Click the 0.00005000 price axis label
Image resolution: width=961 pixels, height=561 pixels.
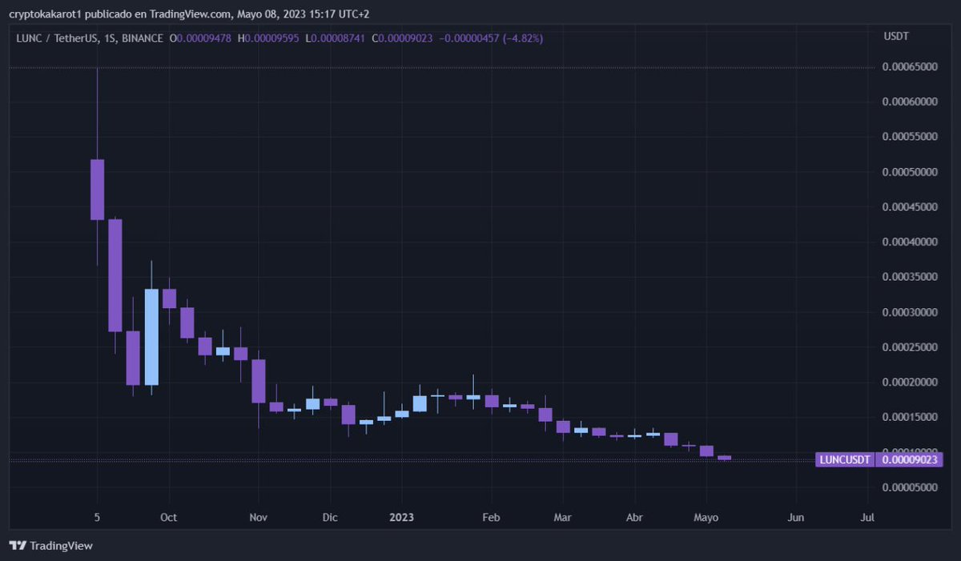point(911,487)
